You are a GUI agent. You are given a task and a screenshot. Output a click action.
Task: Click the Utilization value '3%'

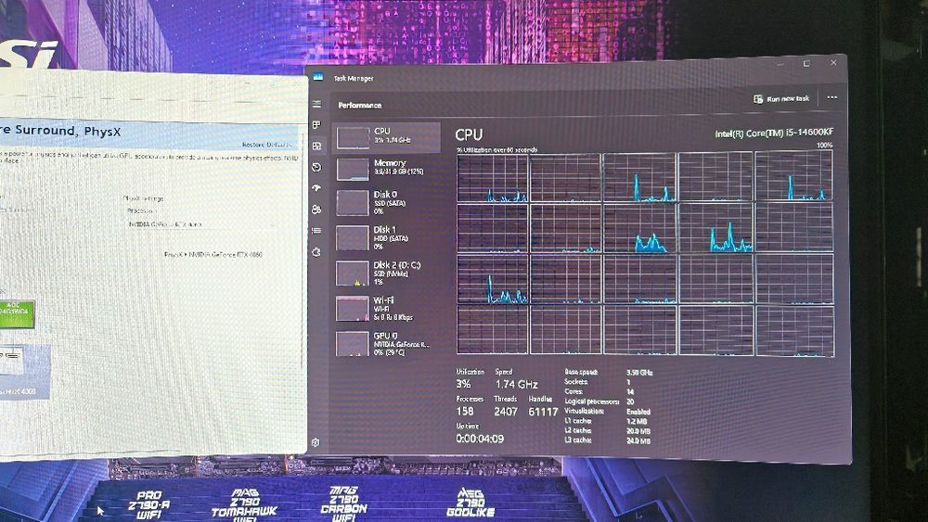pos(463,384)
